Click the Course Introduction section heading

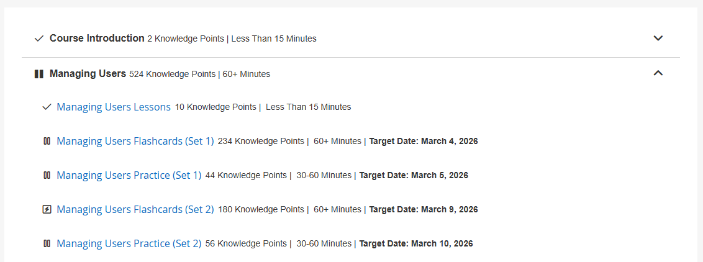[x=97, y=38]
